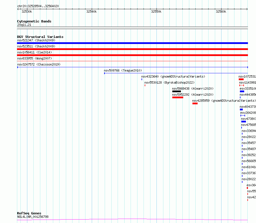Viewport: 256px width, 223px height.
Task: Click the nsv5868438 (Almarri2020) label
Action: (x=193, y=89)
